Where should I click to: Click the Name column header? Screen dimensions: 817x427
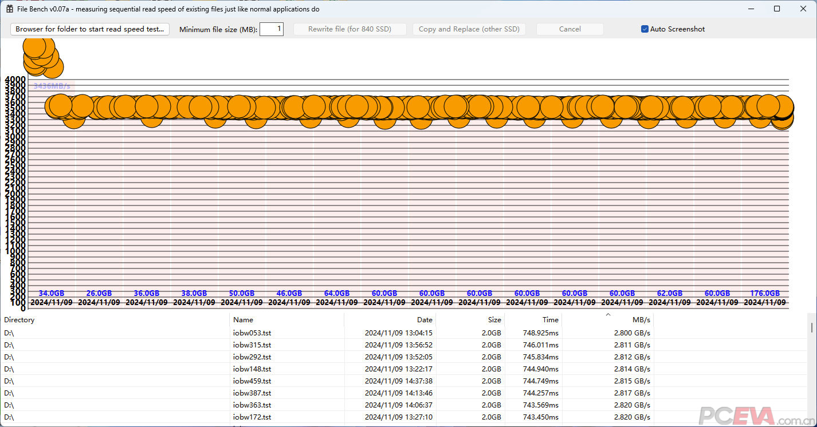286,320
